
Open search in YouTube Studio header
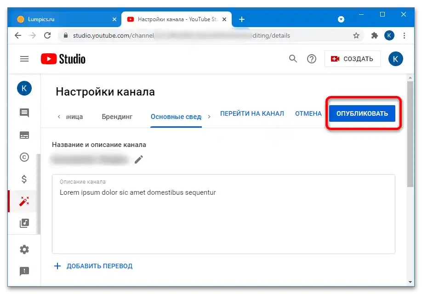tap(293, 59)
